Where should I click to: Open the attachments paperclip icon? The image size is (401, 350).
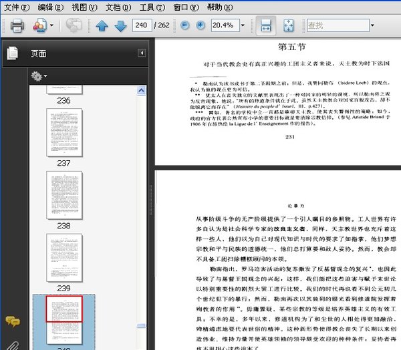coord(12,345)
